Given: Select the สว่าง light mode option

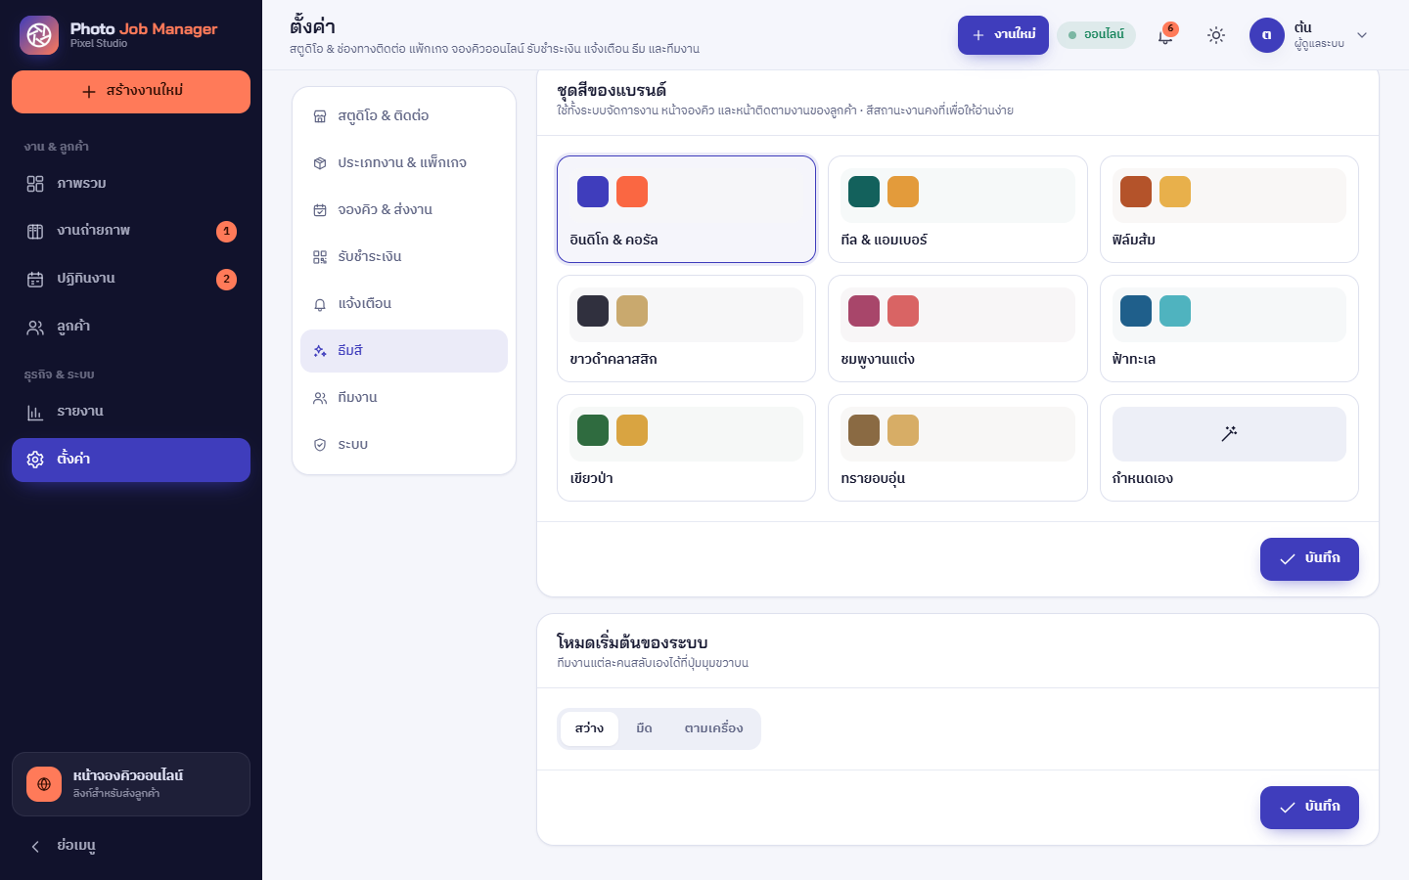Looking at the screenshot, I should point(589,728).
